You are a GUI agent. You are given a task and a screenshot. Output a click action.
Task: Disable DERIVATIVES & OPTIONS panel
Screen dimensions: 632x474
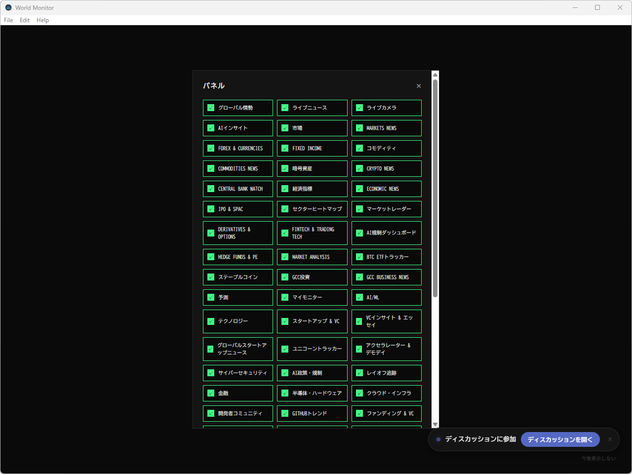point(211,233)
